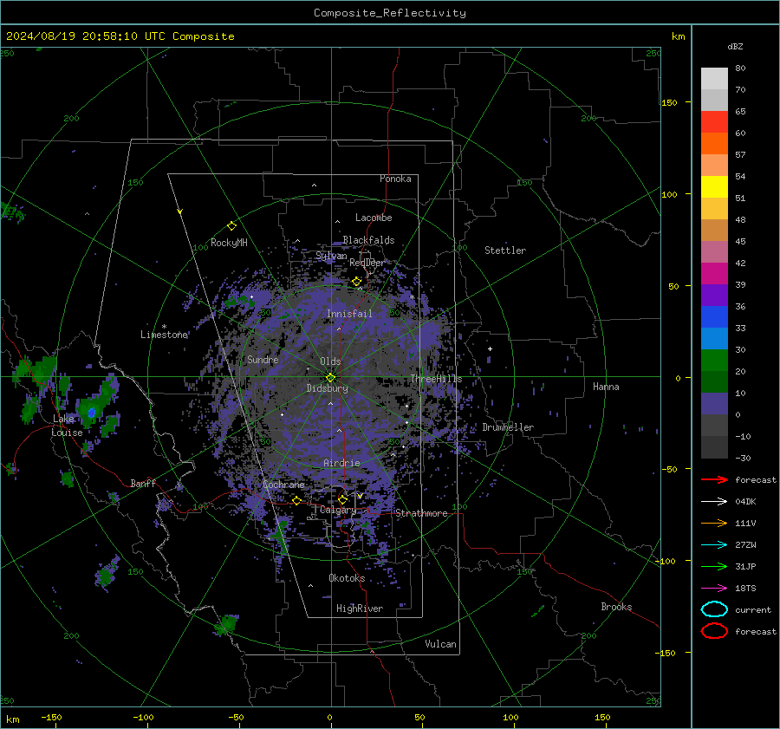Viewport: 780px width, 729px height.
Task: Select the green 30 dBZ color swatch
Action: (x=714, y=360)
